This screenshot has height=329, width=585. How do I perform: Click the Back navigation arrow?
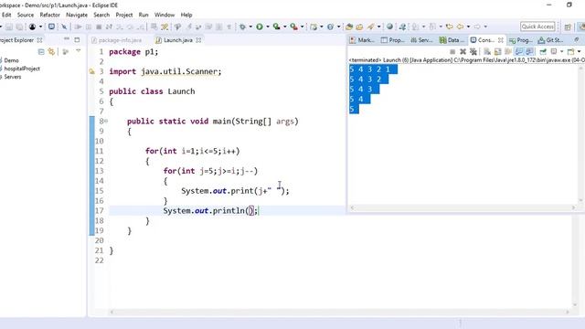pos(460,27)
